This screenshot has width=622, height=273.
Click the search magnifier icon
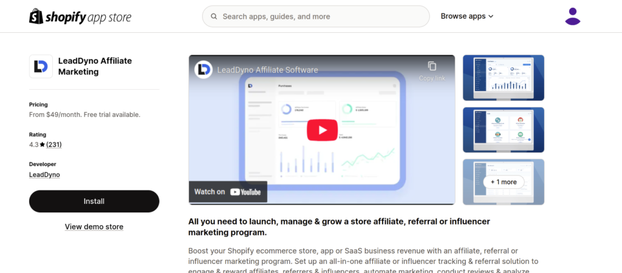tap(214, 16)
